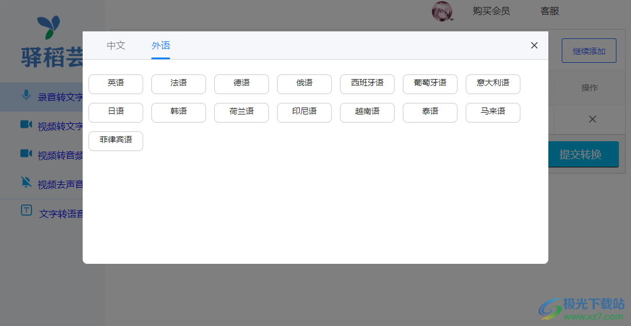Click the T icon for 文字转语音

(26, 210)
